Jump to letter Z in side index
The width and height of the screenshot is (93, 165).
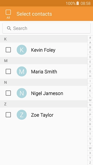(90, 162)
